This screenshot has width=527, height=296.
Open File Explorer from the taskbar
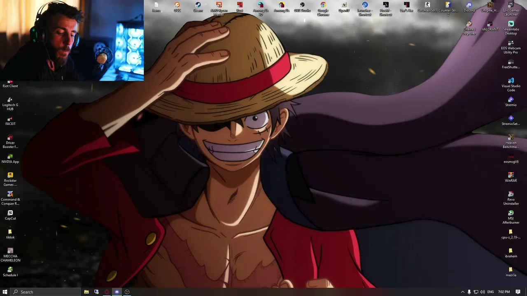tap(86, 292)
